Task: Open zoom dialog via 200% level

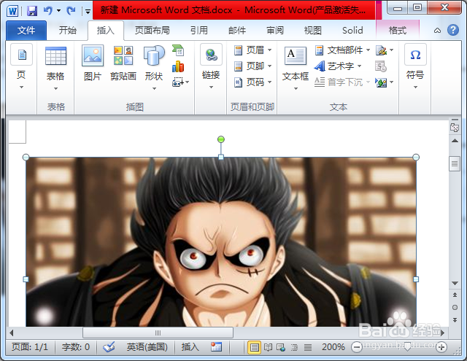Action: point(333,347)
